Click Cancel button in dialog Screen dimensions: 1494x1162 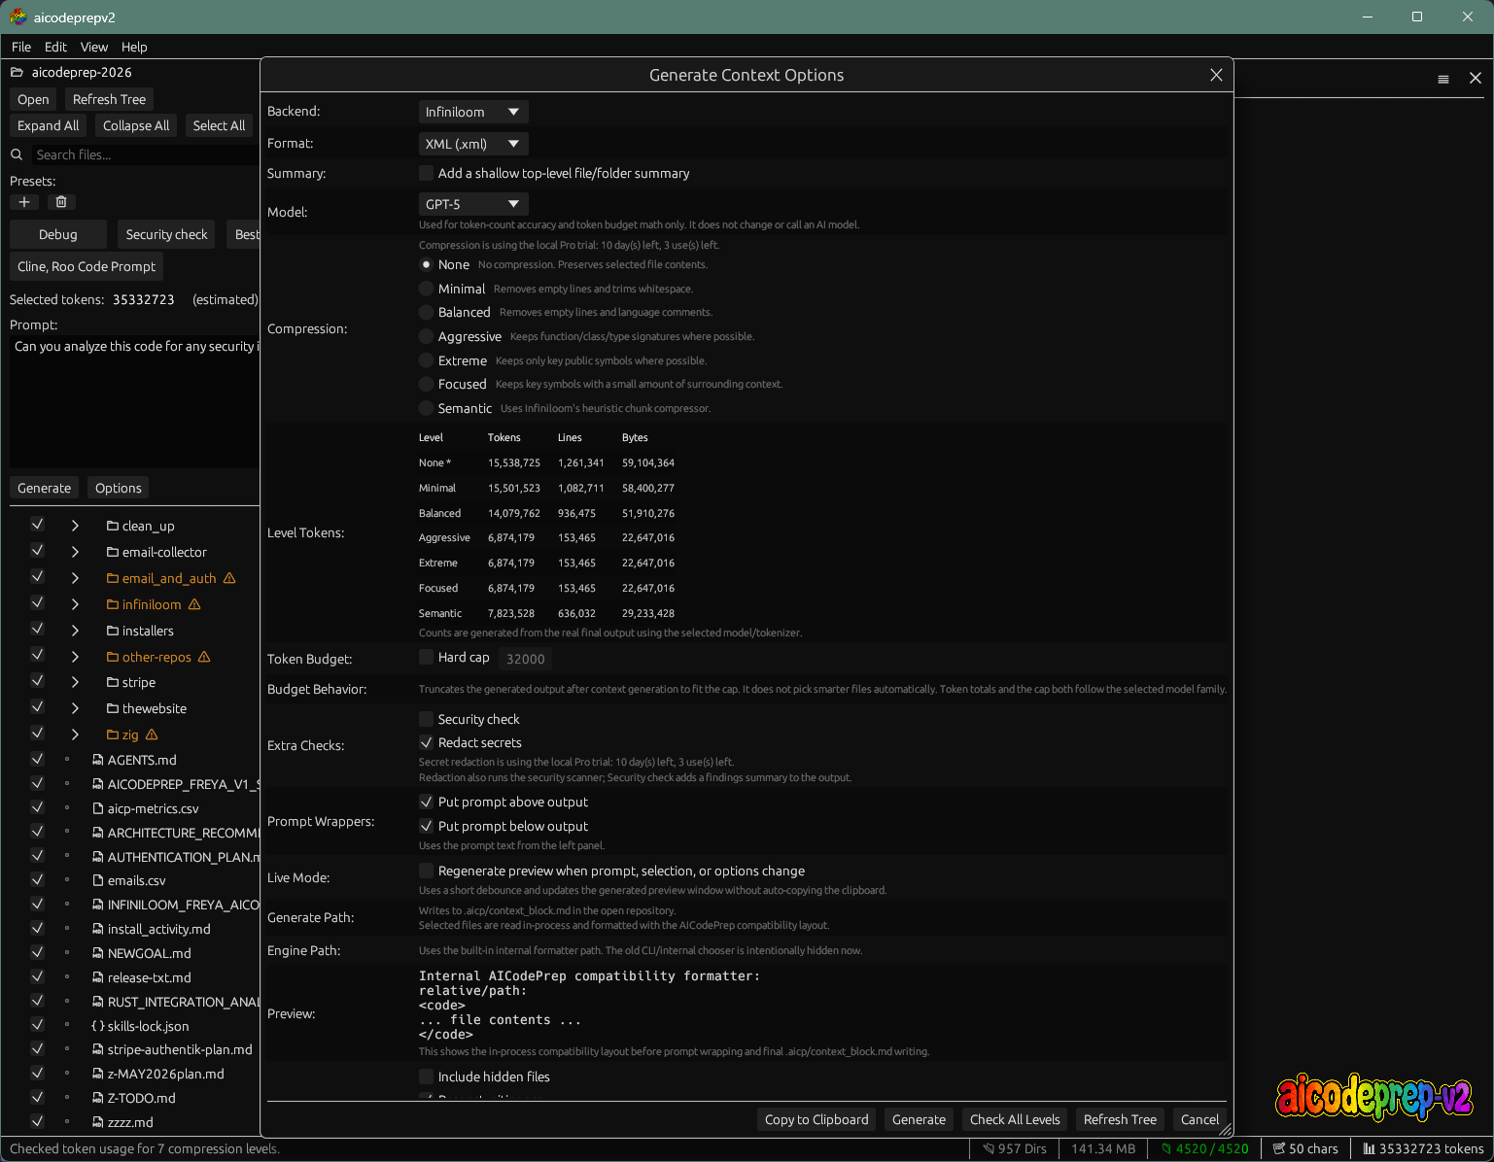(x=1199, y=1119)
